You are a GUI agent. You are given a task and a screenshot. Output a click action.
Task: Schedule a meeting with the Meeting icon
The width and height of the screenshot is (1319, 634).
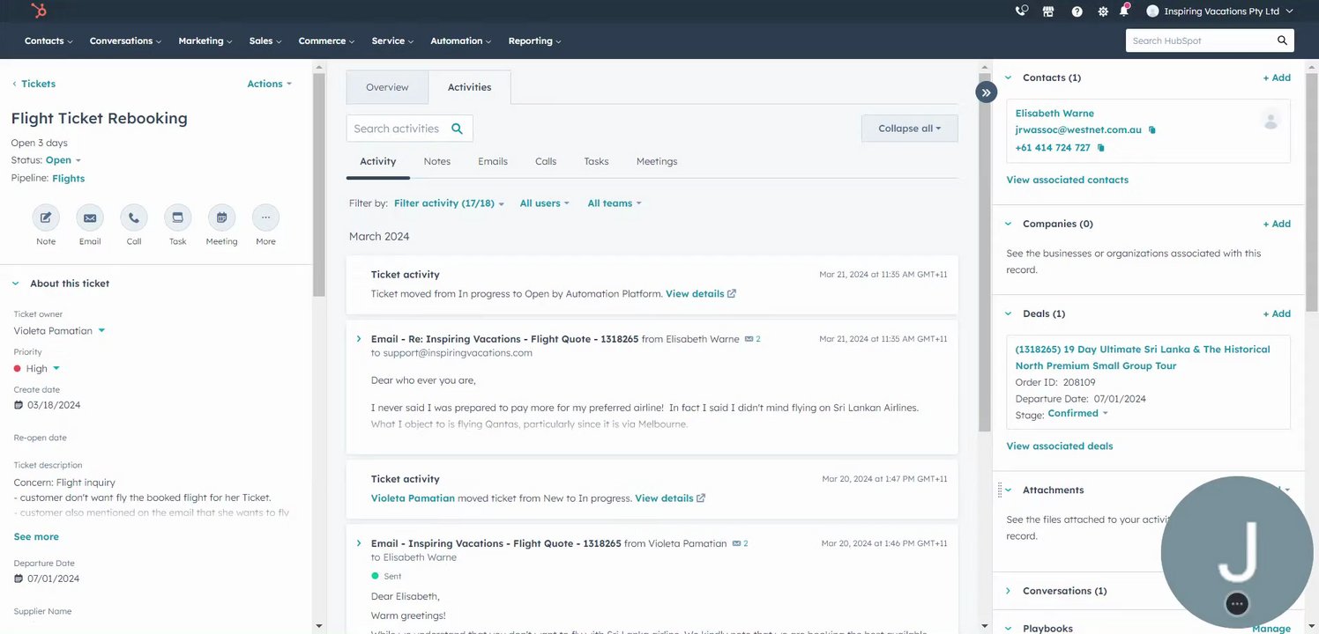coord(221,217)
